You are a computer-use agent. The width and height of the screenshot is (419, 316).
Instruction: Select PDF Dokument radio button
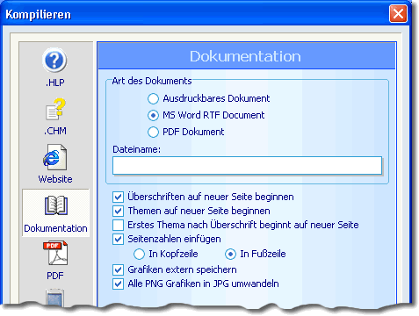(x=153, y=132)
